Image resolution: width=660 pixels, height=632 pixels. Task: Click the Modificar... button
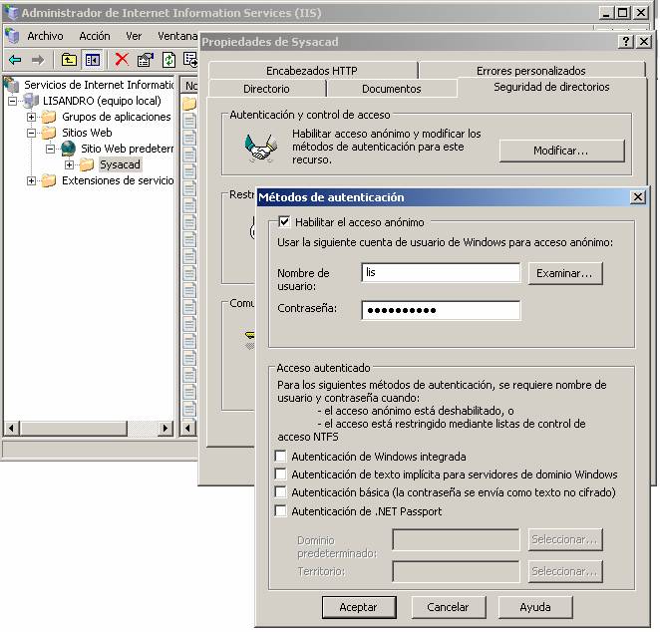(x=561, y=151)
